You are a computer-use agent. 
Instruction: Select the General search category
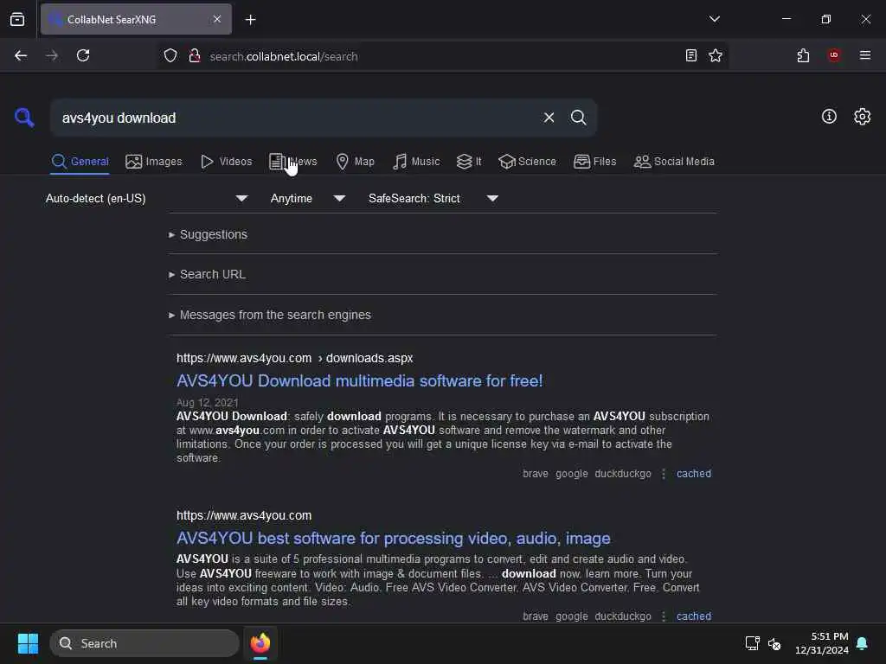[80, 162]
